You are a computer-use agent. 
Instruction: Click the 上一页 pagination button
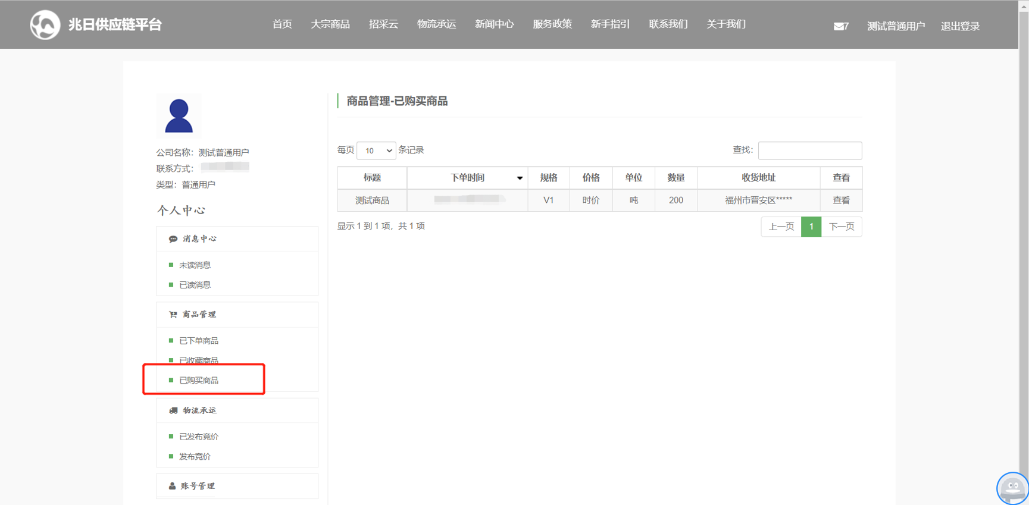coord(781,227)
